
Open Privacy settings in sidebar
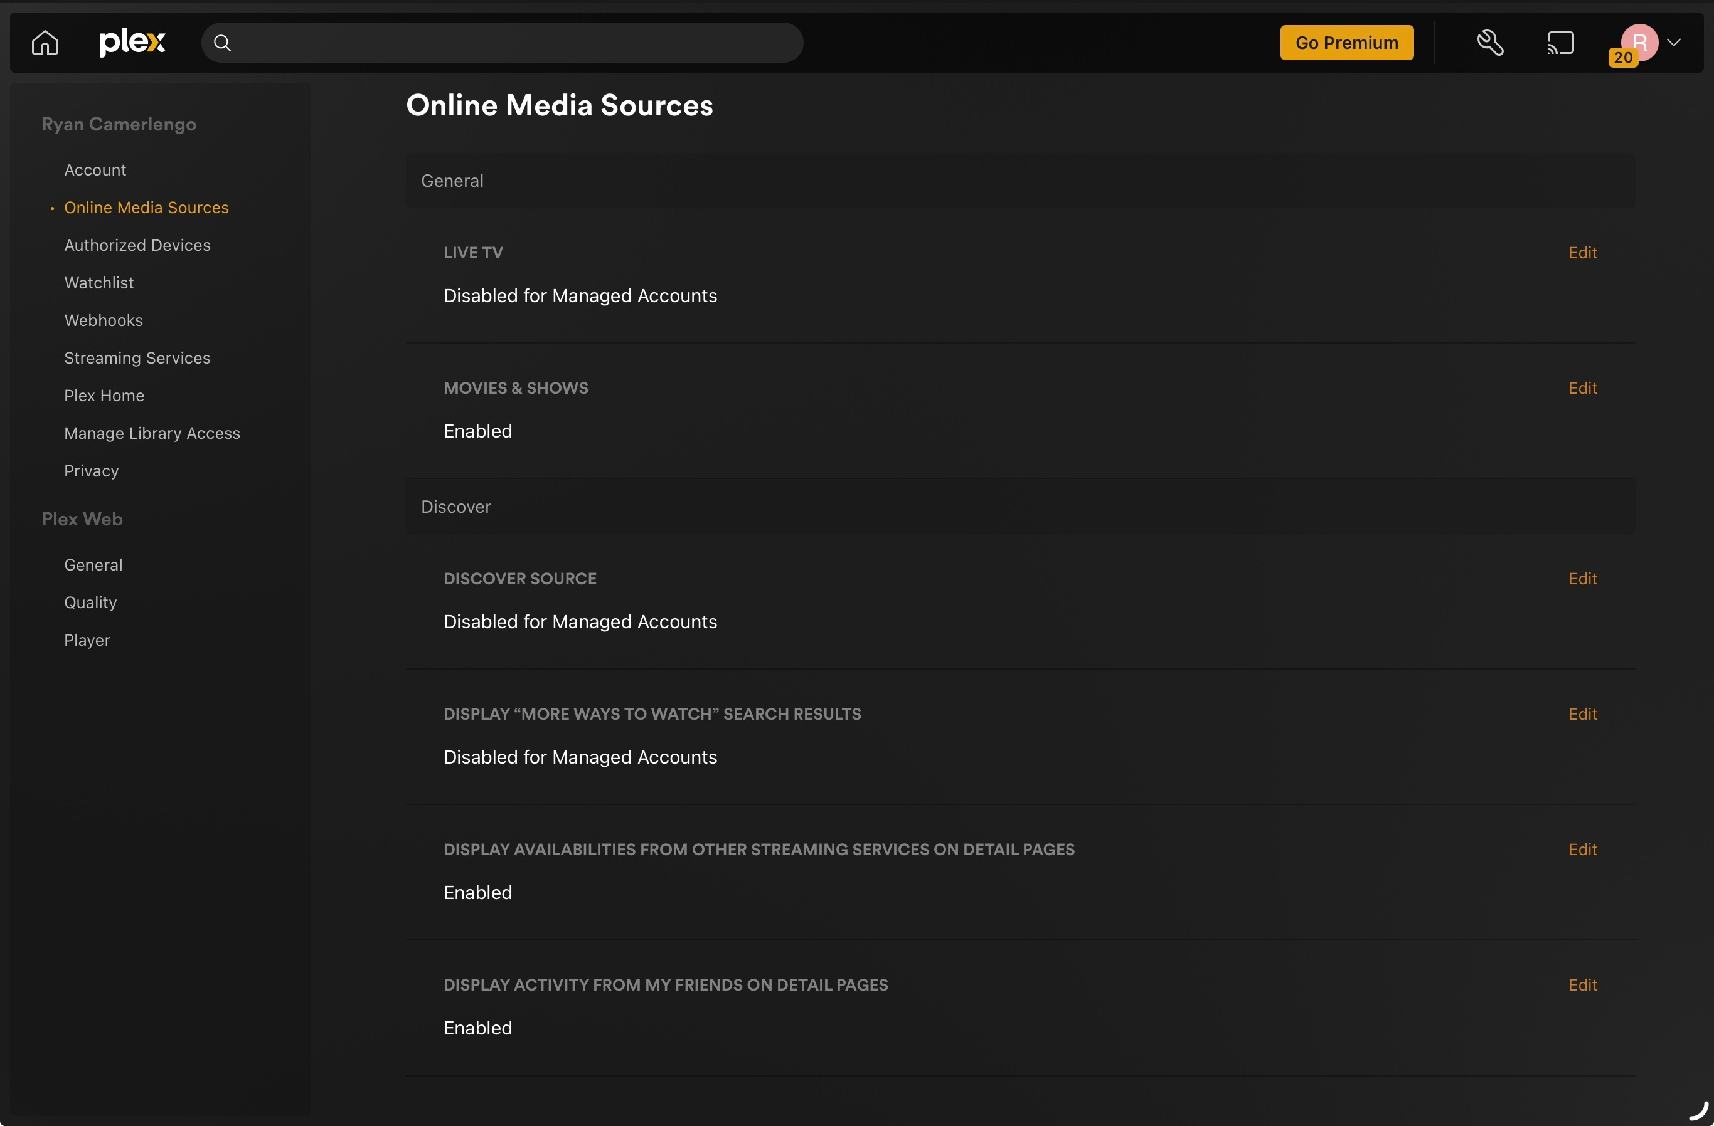click(x=92, y=471)
